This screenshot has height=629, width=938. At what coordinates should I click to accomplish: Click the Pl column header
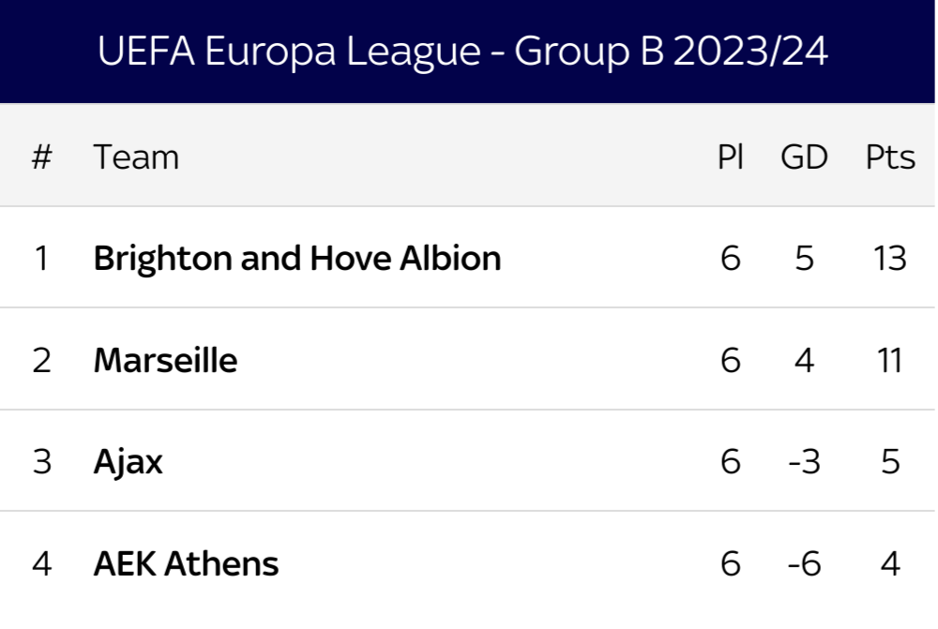731,157
